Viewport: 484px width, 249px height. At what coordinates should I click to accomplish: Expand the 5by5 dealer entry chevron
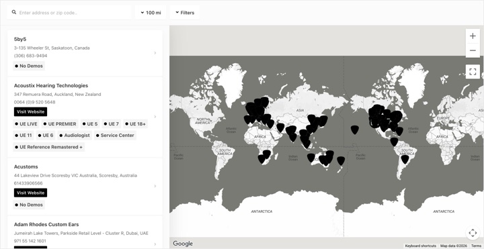pyautogui.click(x=155, y=53)
